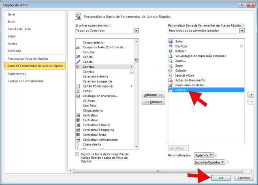Open the Suplementos category
This screenshot has height=185, width=258.
17,74
